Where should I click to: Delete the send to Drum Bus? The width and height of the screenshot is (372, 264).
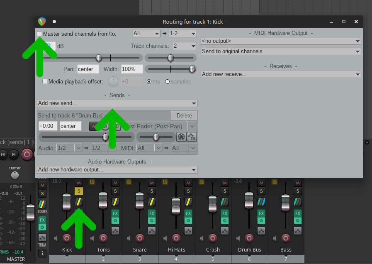tap(184, 115)
